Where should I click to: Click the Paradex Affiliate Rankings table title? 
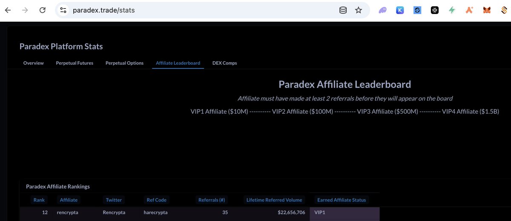pos(58,187)
